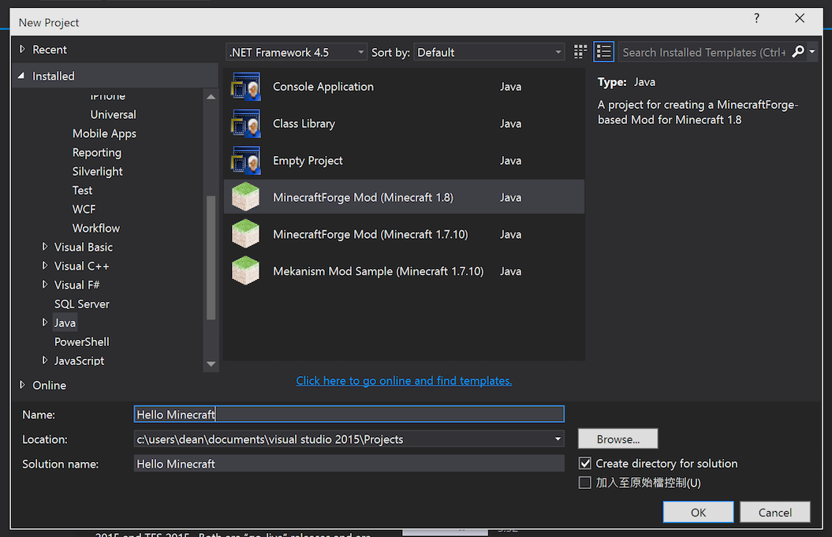This screenshot has height=537, width=832.
Task: Expand the Java tree node arrow
Action: [45, 322]
